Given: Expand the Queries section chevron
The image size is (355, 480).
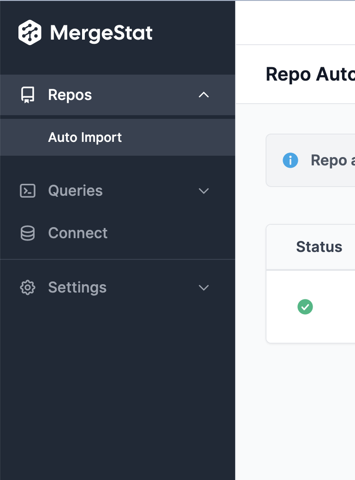Looking at the screenshot, I should point(204,190).
